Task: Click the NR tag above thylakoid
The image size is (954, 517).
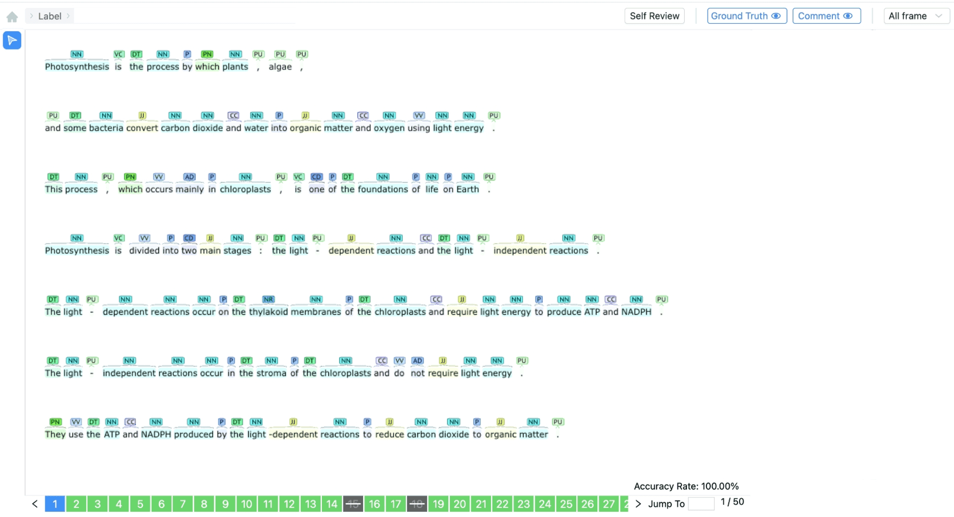Action: coord(268,299)
